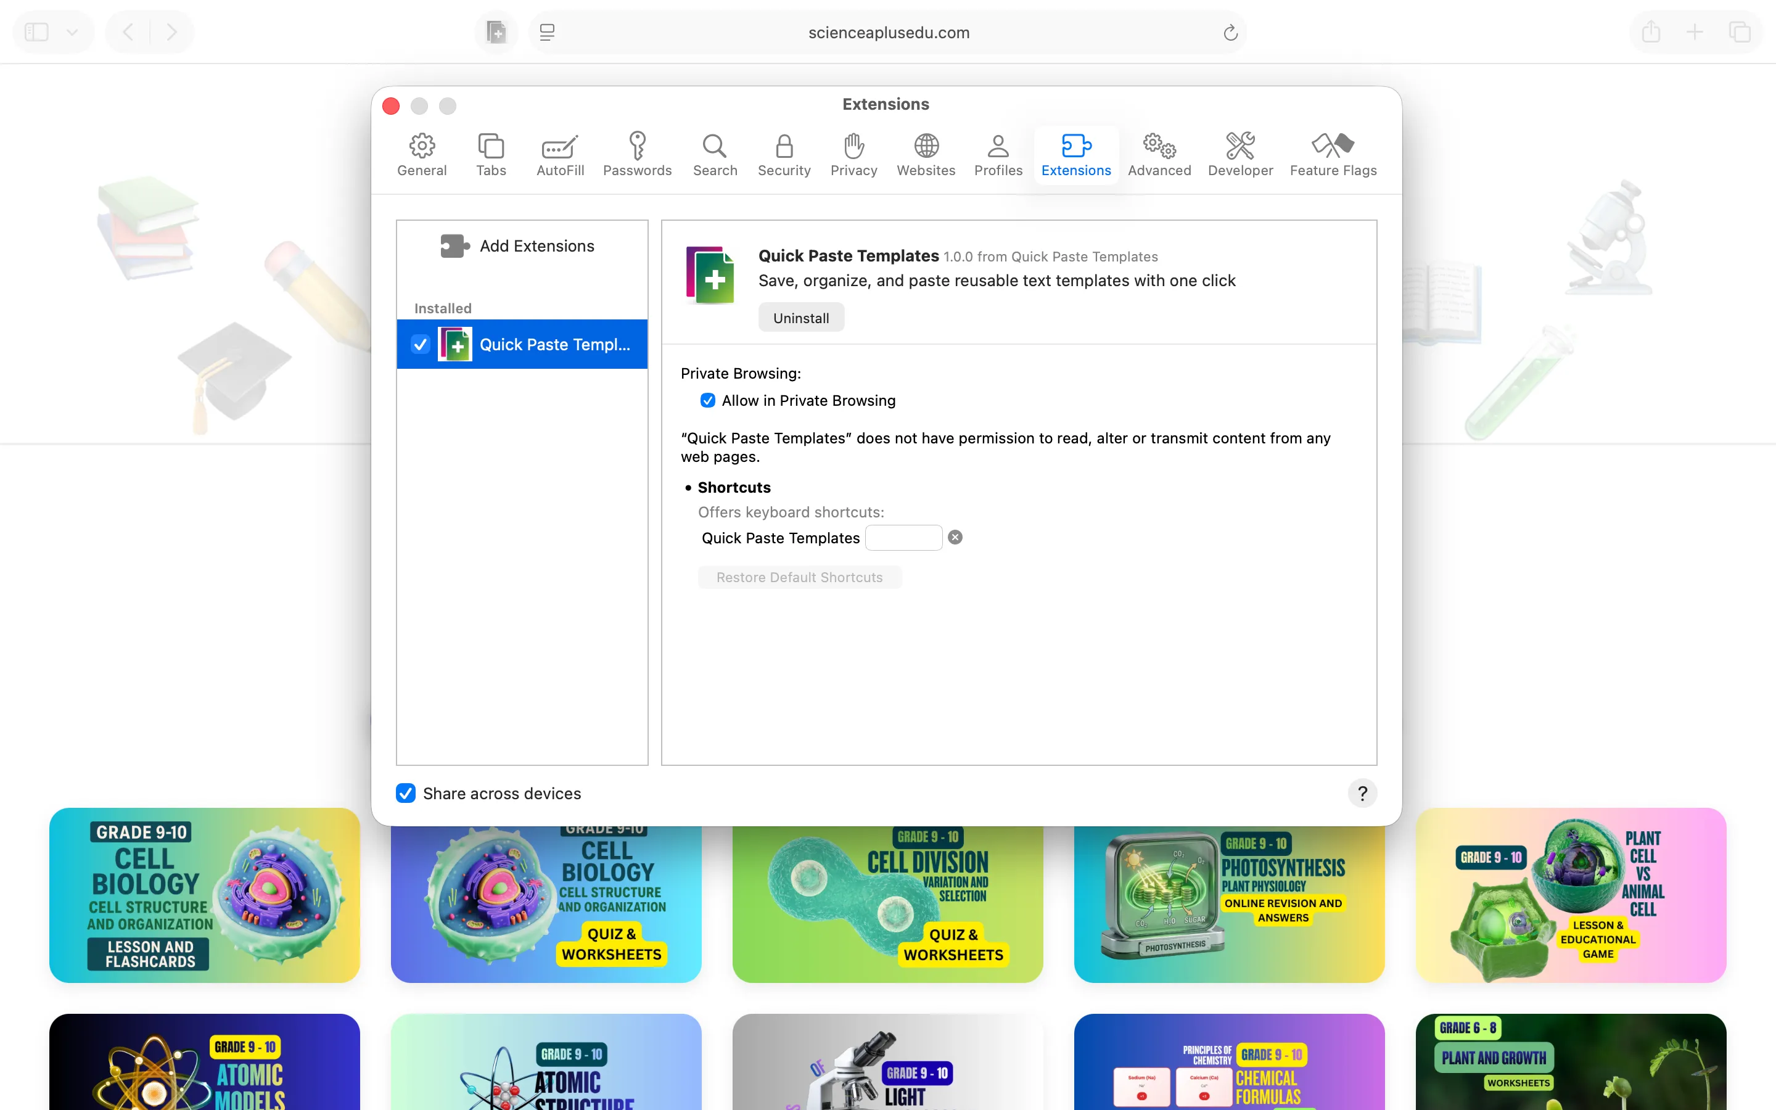Toggle Allow in Private Browsing checkbox
The image size is (1776, 1110).
click(x=707, y=400)
